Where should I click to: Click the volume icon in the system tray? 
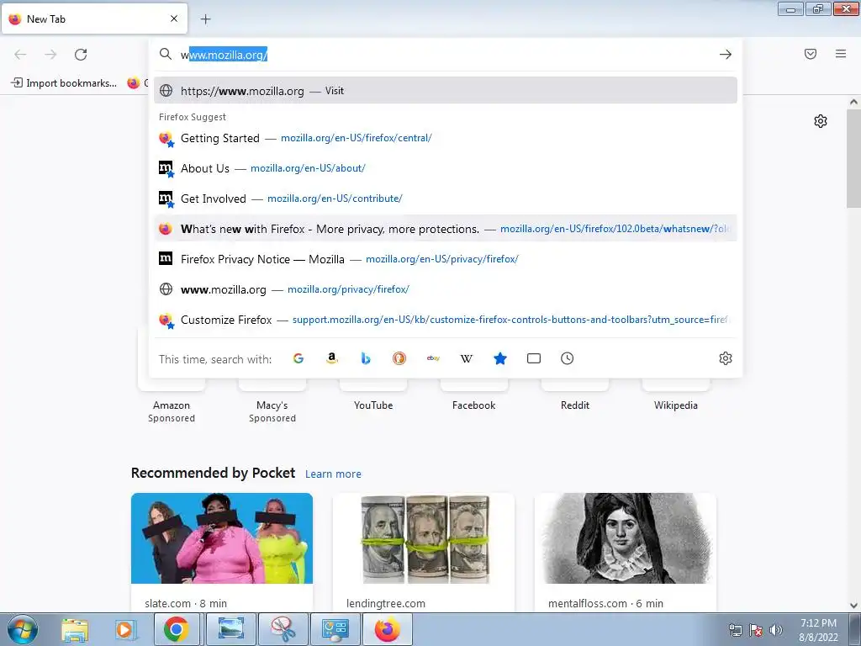tap(776, 630)
